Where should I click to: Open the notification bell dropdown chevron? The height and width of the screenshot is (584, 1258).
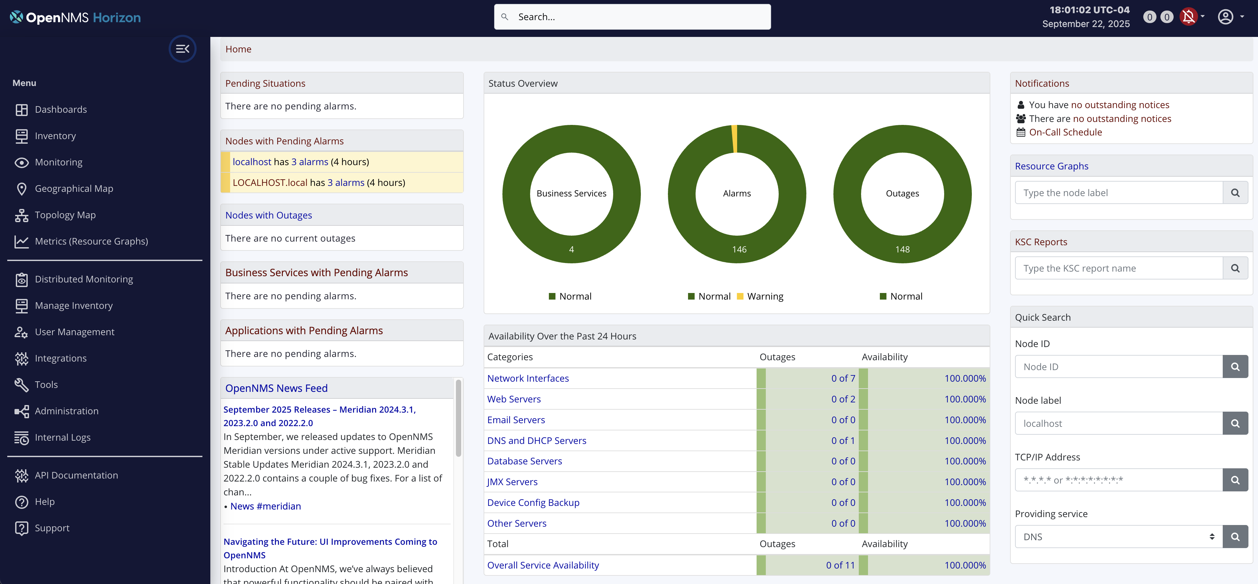tap(1202, 16)
